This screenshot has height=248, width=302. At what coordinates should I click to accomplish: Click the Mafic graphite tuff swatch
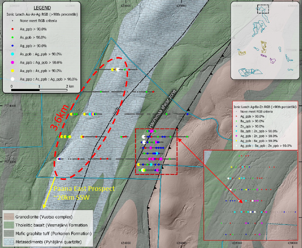[x=9, y=233]
